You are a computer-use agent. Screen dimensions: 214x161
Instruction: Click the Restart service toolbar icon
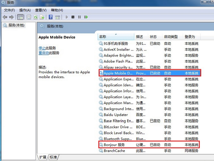click(x=86, y=17)
